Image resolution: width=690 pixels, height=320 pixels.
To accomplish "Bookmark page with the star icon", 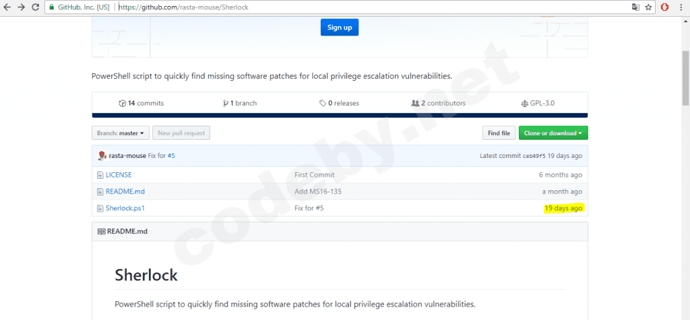I will pyautogui.click(x=648, y=7).
